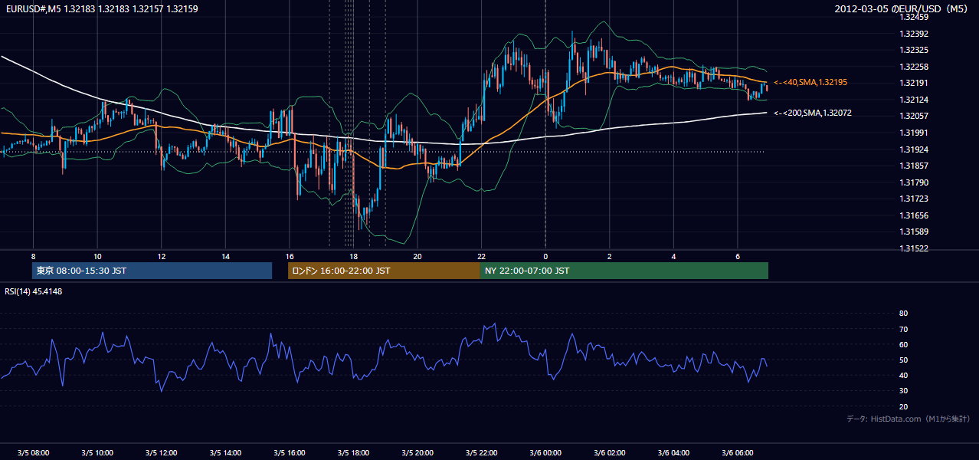Click the 3/5 18:00 time axis label
The height and width of the screenshot is (460, 979).
coord(353,453)
